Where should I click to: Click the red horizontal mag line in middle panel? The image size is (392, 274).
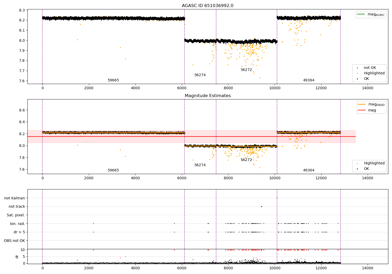coord(192,136)
